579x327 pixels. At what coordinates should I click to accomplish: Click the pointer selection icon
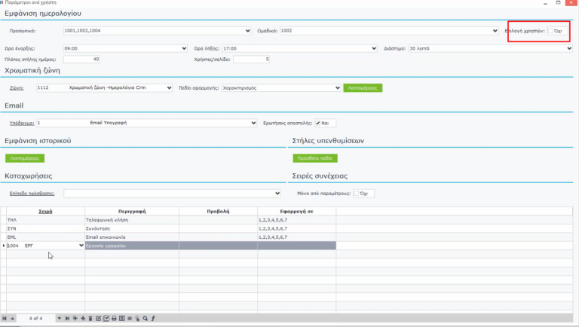point(137,318)
